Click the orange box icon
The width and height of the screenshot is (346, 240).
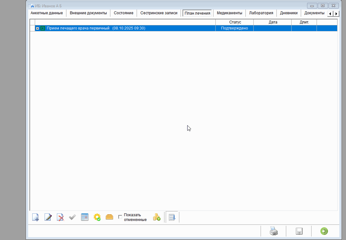coord(109,217)
